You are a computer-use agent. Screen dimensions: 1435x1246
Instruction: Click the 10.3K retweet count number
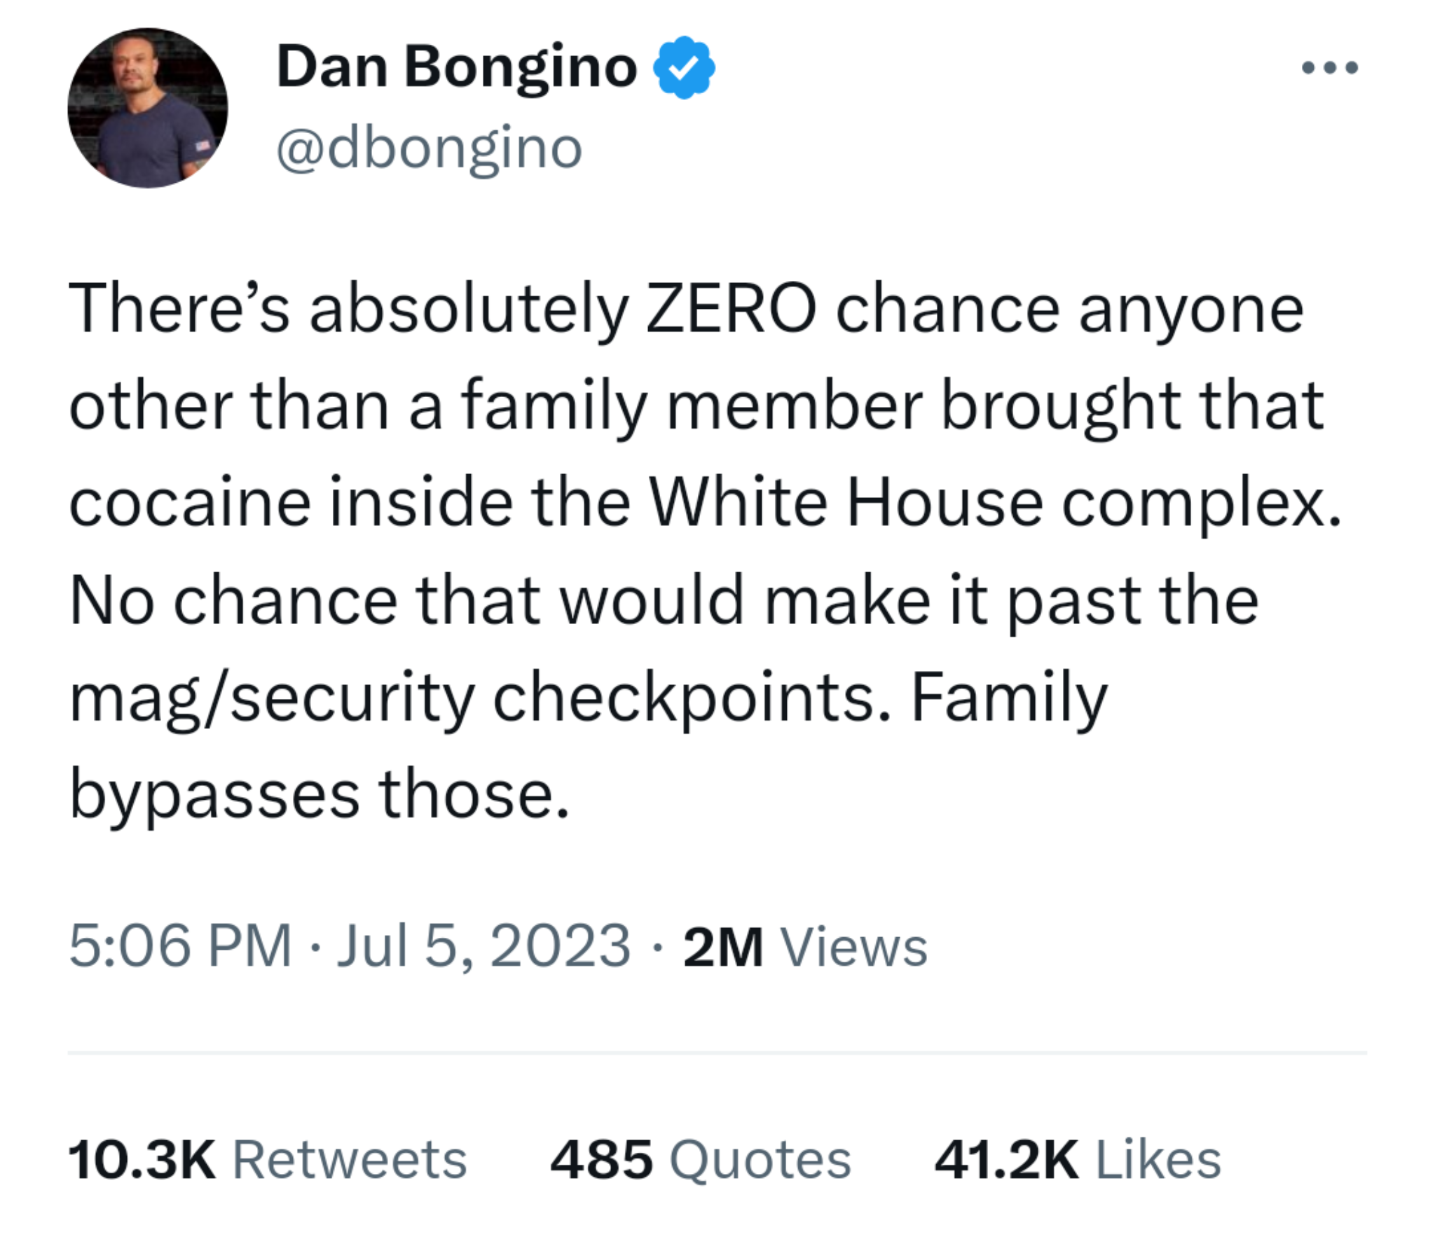coord(142,1160)
